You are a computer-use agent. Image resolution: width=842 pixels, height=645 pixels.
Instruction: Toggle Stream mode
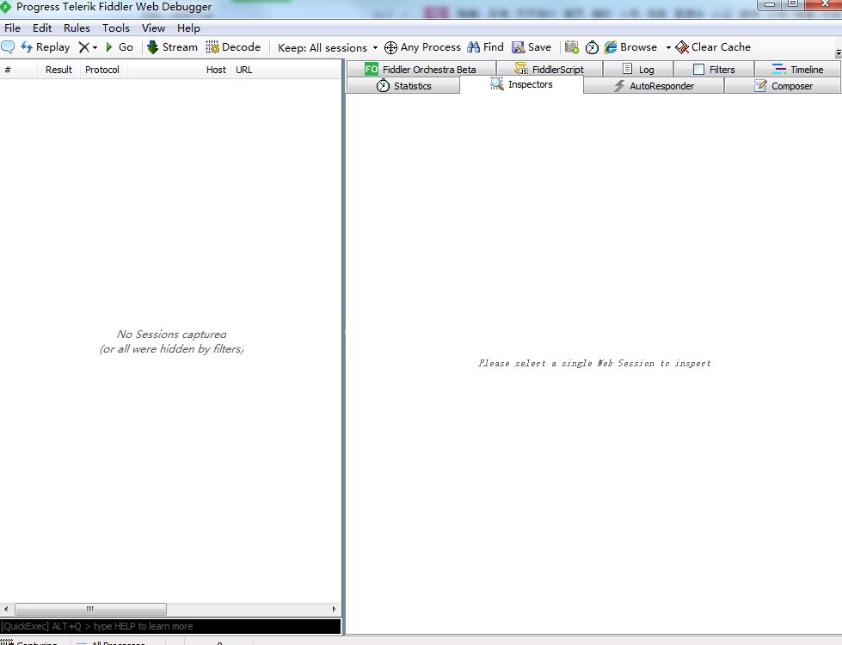171,47
